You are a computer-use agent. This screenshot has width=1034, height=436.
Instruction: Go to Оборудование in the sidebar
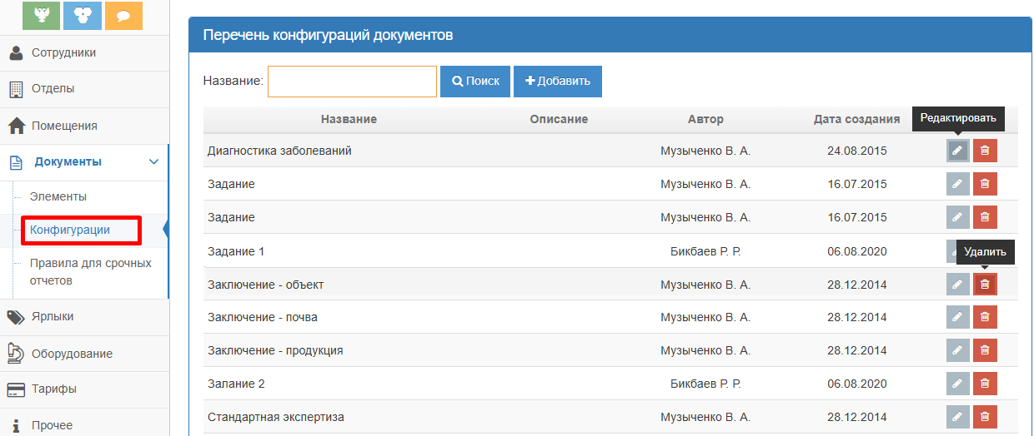pyautogui.click(x=72, y=354)
